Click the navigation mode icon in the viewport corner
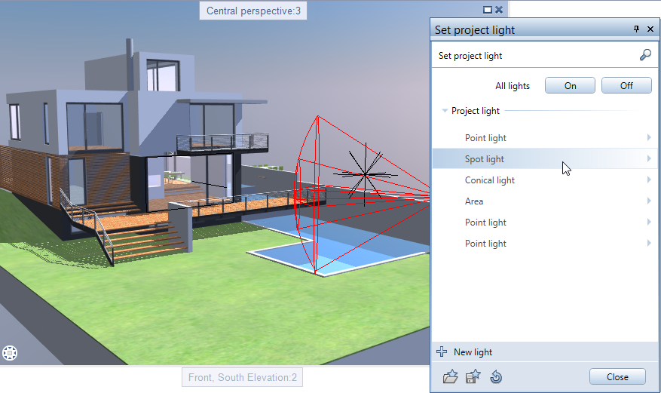Image resolution: width=661 pixels, height=393 pixels. [x=10, y=353]
